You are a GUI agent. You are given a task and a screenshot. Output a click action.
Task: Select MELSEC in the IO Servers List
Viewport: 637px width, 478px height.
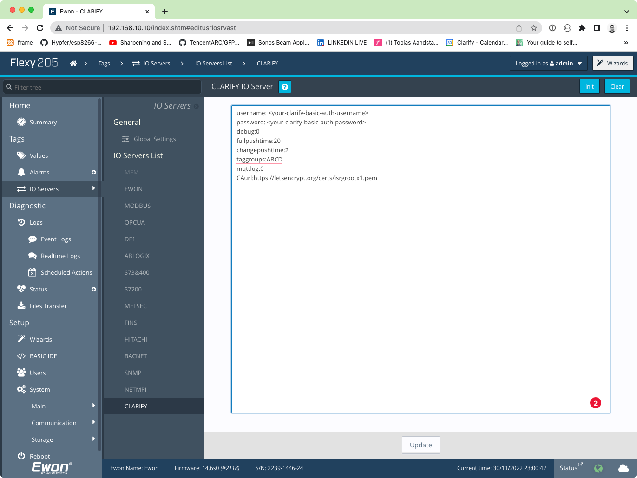pos(136,306)
